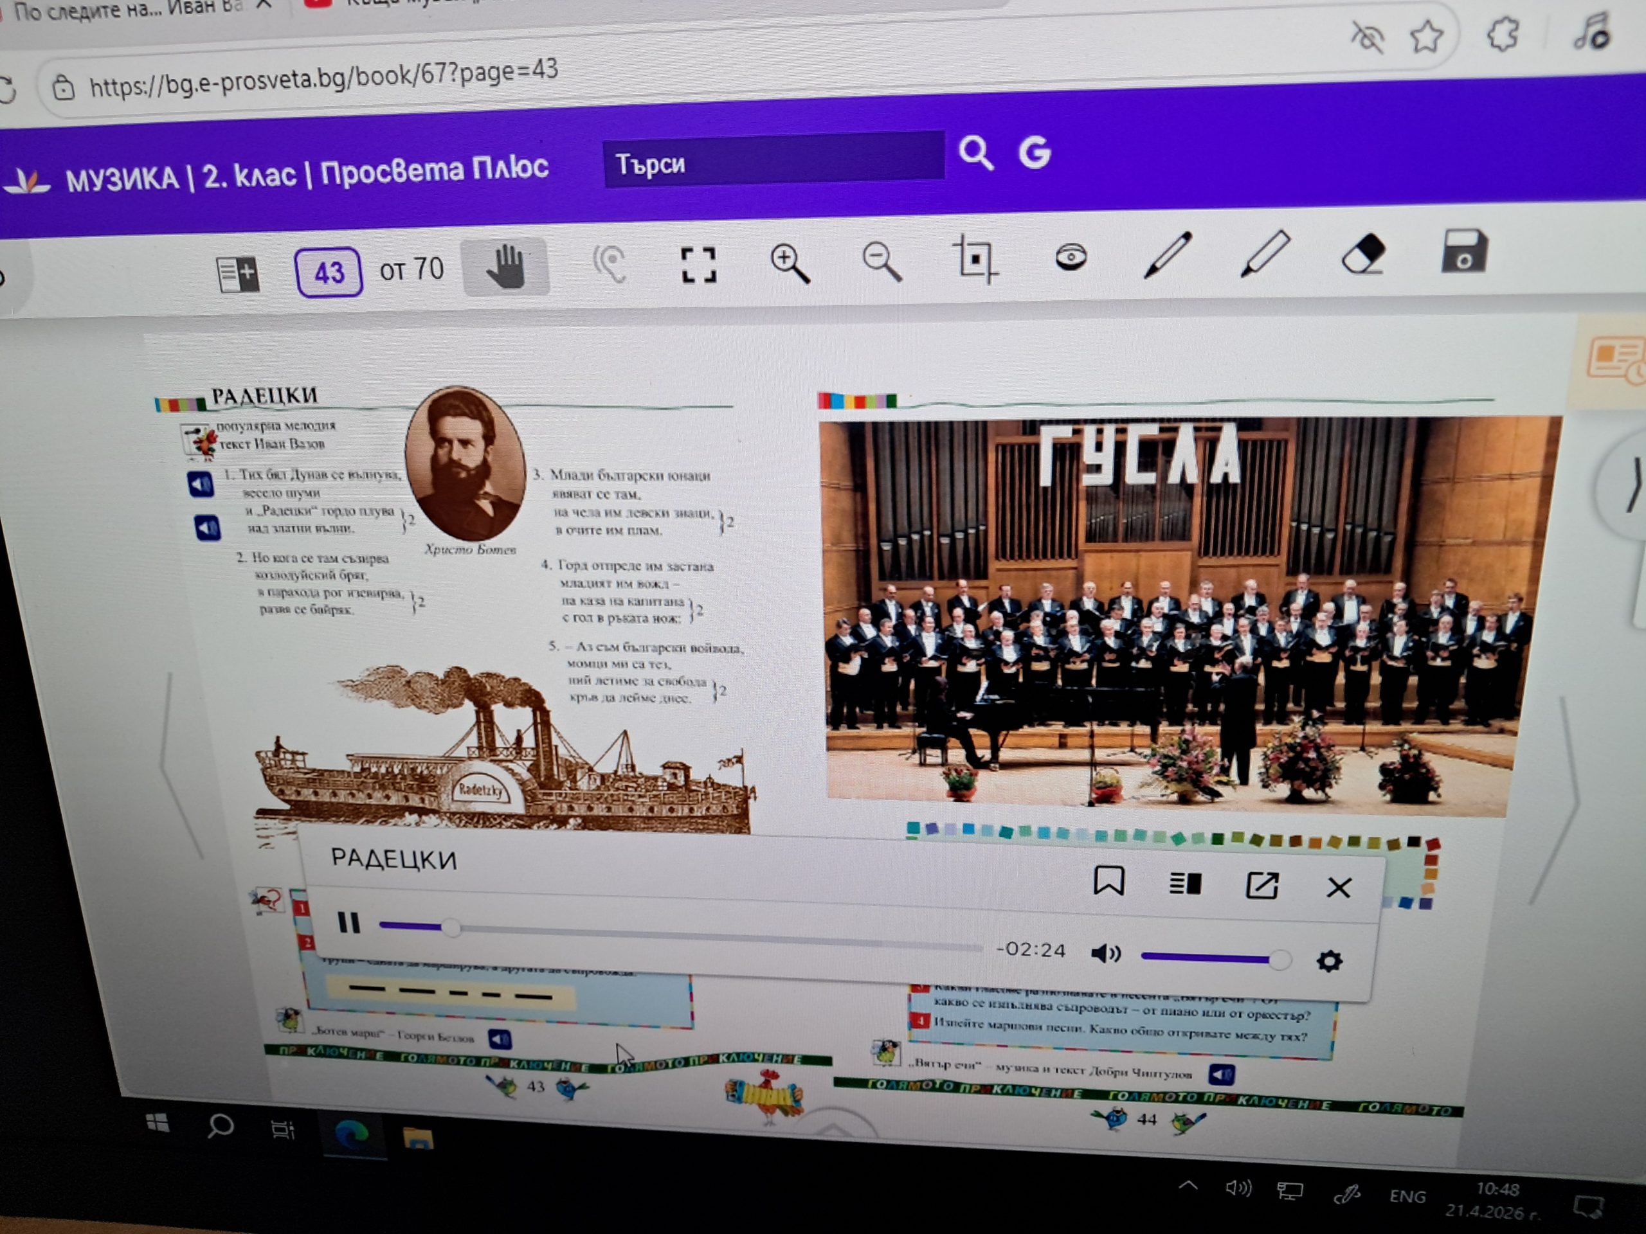Pause the РАДЕЦКИ audio playback
Screen dimensions: 1646x1234
[348, 922]
